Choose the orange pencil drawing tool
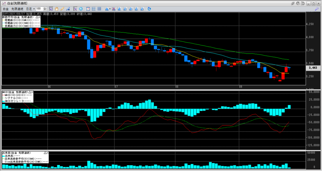Viewport: 322px width, 171px height. (x=62, y=9)
